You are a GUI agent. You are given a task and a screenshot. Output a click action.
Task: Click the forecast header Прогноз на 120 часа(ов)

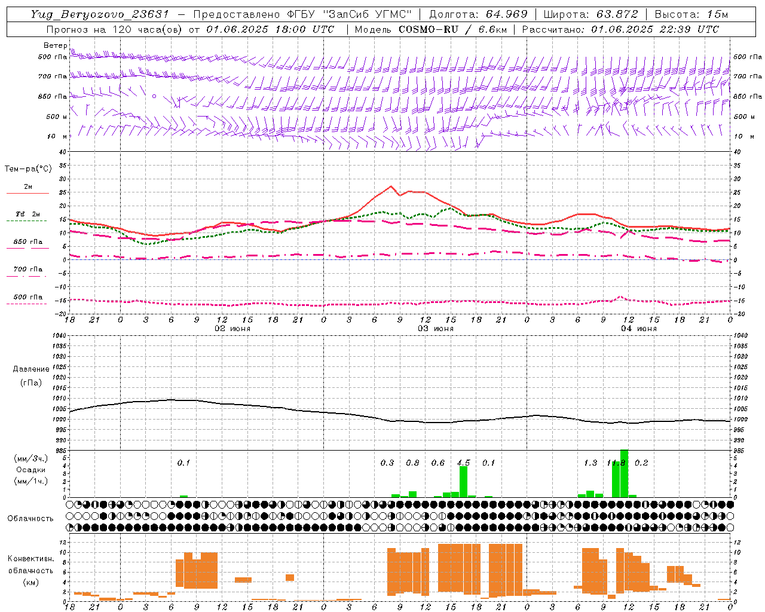tap(115, 29)
